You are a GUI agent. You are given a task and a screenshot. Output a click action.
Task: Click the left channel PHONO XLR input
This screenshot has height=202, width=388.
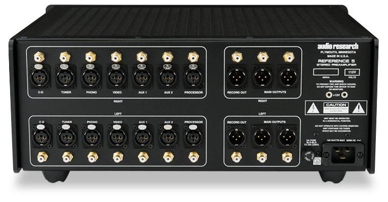click(92, 137)
